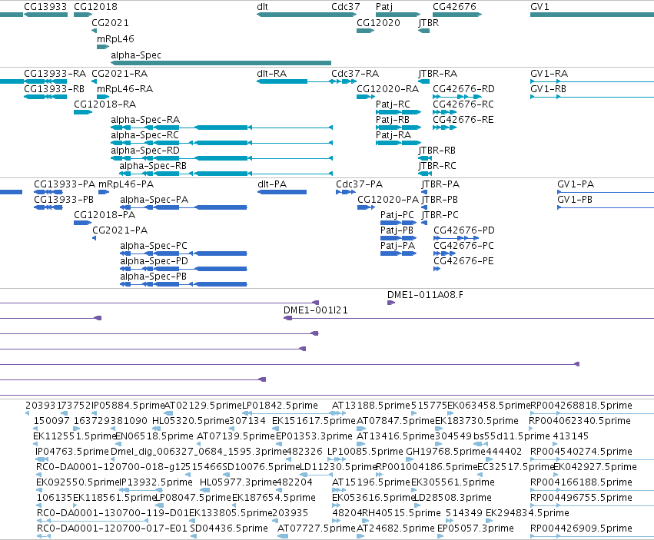Click the CG42676-RD transcript label
Screen dimensions: 654x540
[464, 89]
